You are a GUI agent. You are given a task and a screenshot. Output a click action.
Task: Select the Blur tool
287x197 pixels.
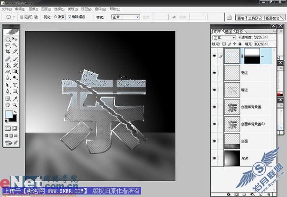pyautogui.click(x=8, y=78)
